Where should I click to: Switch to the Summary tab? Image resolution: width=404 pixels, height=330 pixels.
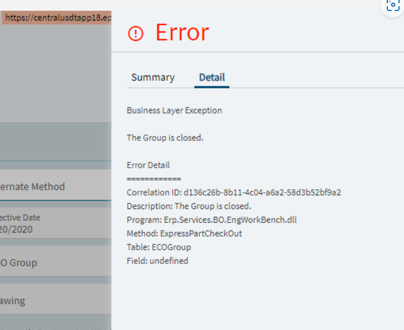tap(153, 78)
